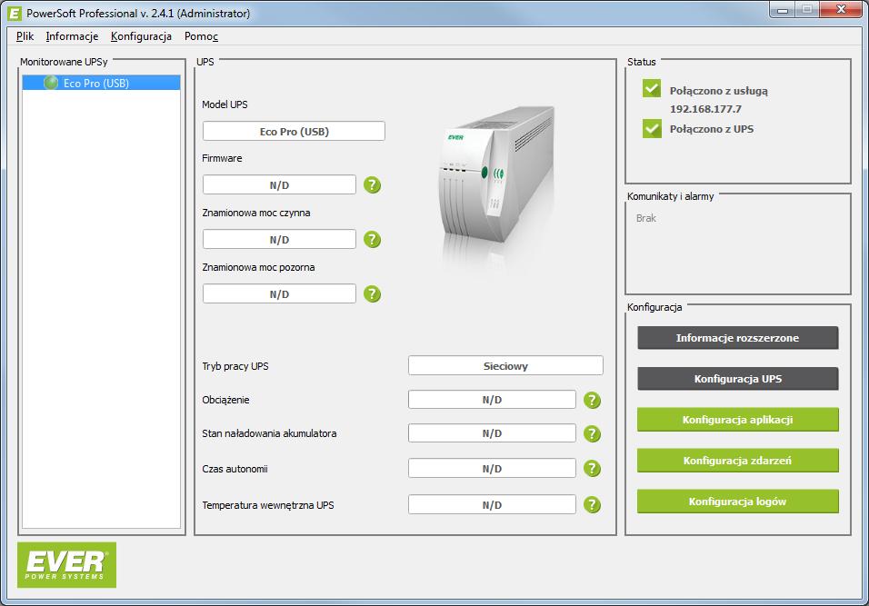Viewport: 869px width, 606px height.
Task: Click the Znamionowa moc czynna value field
Action: click(279, 239)
